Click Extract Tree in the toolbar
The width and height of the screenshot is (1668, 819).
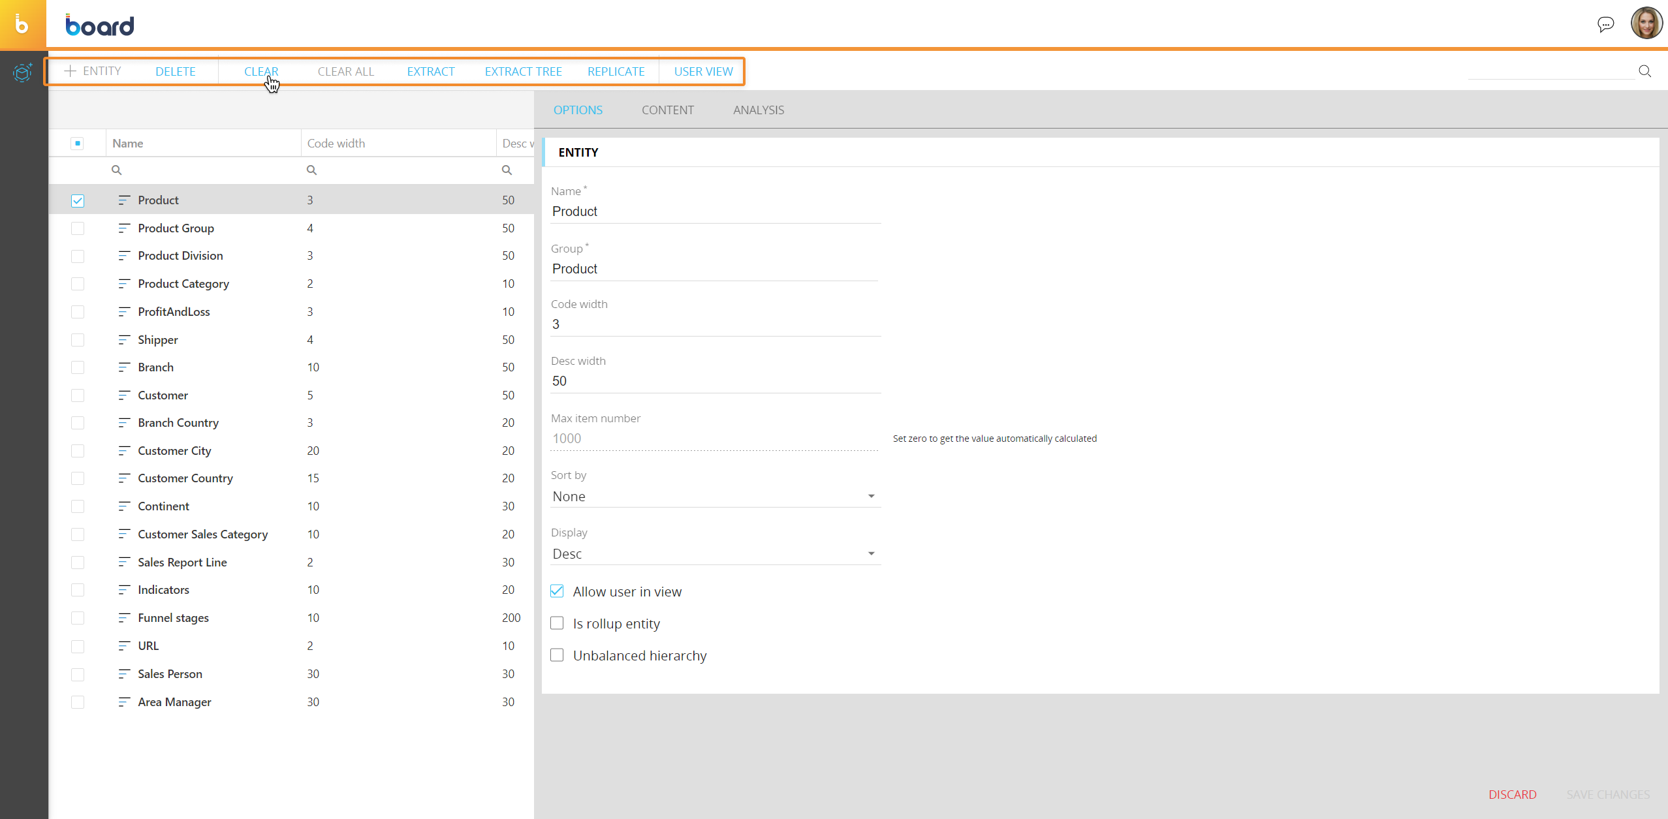point(523,72)
